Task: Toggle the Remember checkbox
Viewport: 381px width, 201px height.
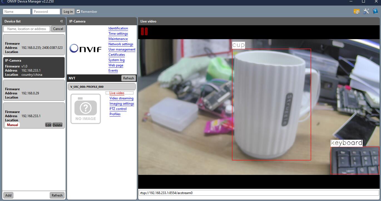Action: 78,11
